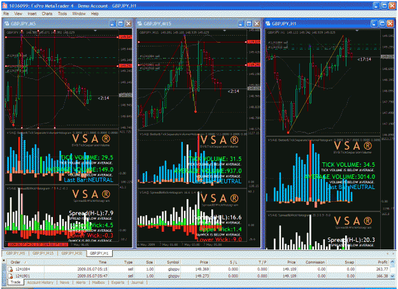The image size is (398, 289).
Task: Click the sell order icon for order 1241084
Action: (10, 269)
